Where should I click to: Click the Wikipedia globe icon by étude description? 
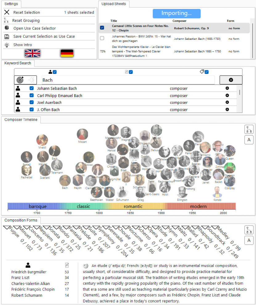(86, 266)
